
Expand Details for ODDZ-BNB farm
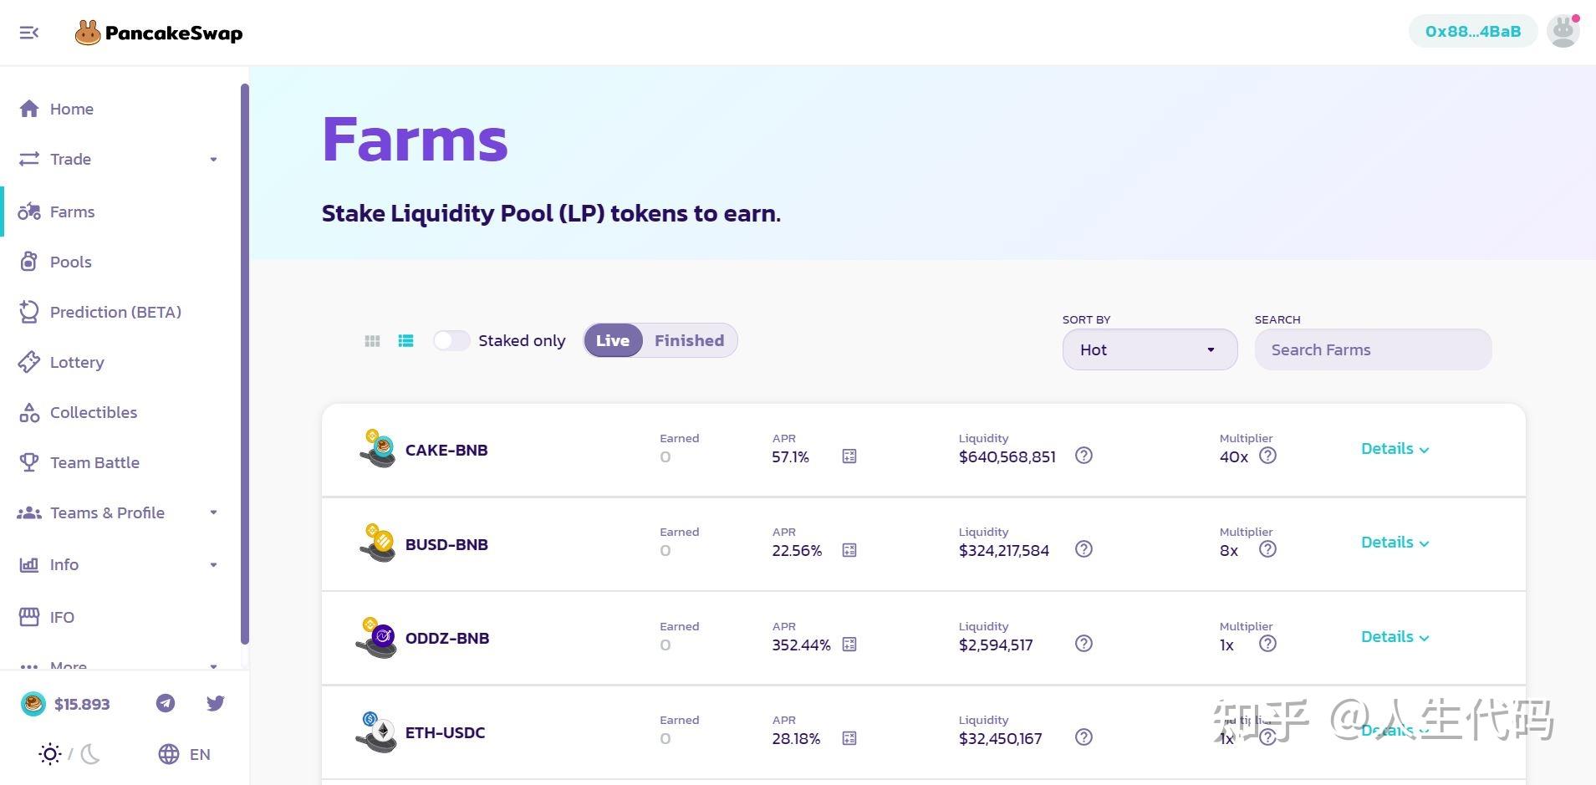click(x=1395, y=637)
